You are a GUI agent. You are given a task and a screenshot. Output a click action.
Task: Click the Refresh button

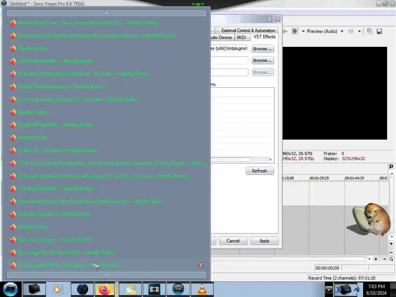pyautogui.click(x=259, y=171)
